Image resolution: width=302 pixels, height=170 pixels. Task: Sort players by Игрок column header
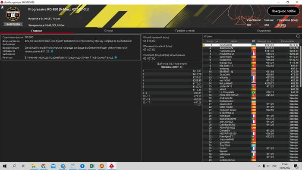click(234, 41)
